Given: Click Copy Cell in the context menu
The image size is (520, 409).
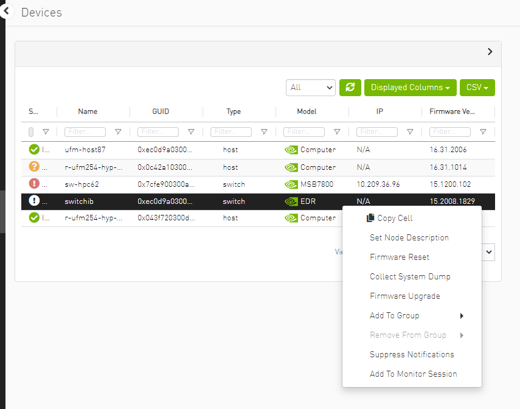Looking at the screenshot, I should (394, 218).
